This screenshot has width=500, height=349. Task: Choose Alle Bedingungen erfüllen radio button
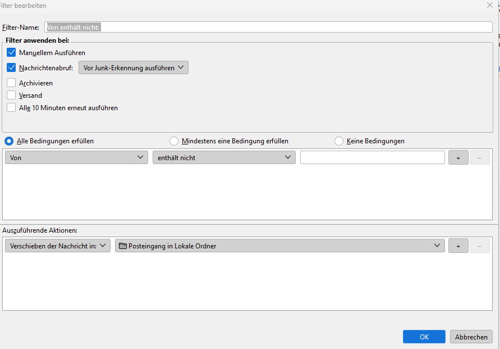(9, 141)
